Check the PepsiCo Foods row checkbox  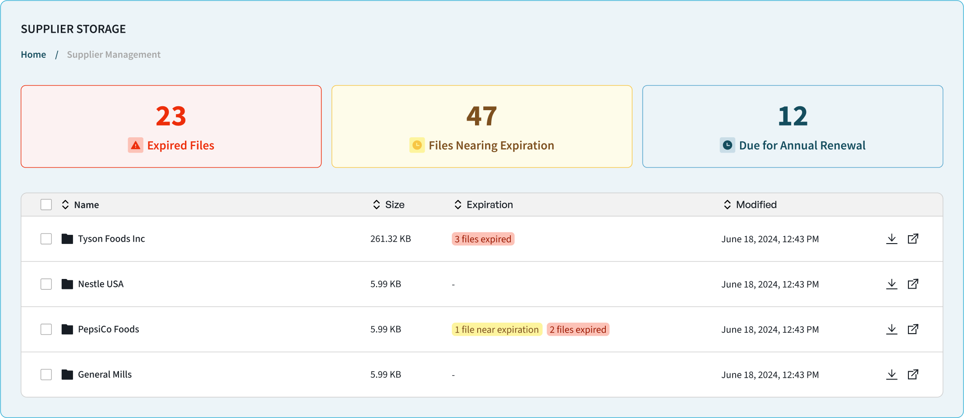tap(46, 329)
